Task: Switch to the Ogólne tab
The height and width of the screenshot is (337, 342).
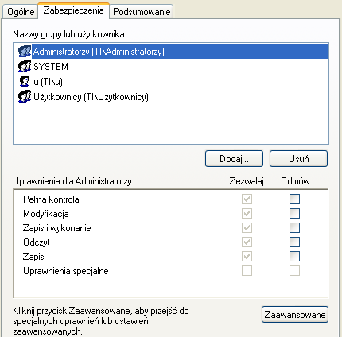Action: coord(21,12)
